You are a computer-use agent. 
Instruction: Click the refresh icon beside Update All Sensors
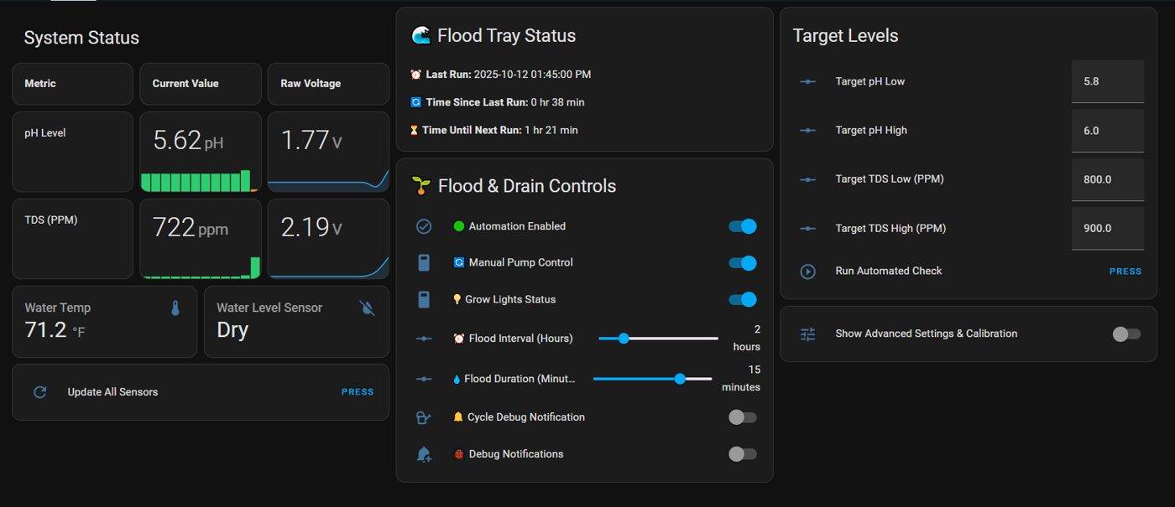tap(39, 391)
